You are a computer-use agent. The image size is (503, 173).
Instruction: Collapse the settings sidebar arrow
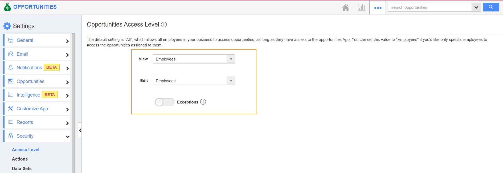click(80, 130)
